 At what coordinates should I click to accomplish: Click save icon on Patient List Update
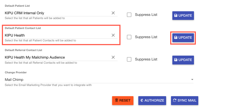pyautogui.click(x=176, y=16)
